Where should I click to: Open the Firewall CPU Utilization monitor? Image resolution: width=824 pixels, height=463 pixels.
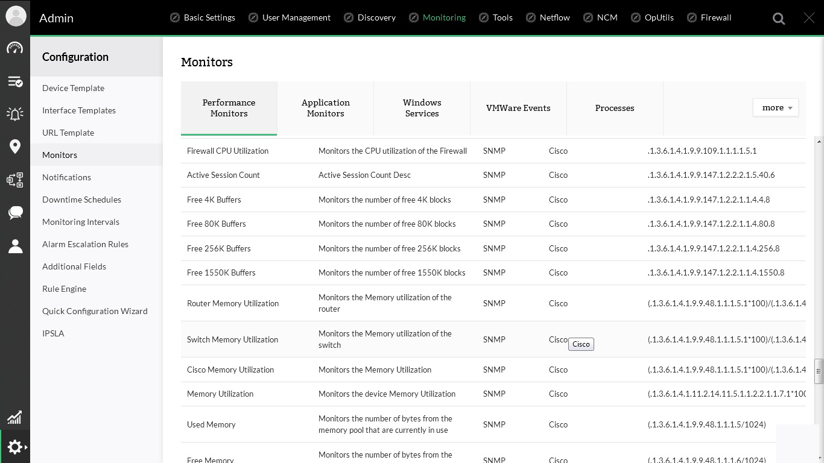(x=227, y=151)
